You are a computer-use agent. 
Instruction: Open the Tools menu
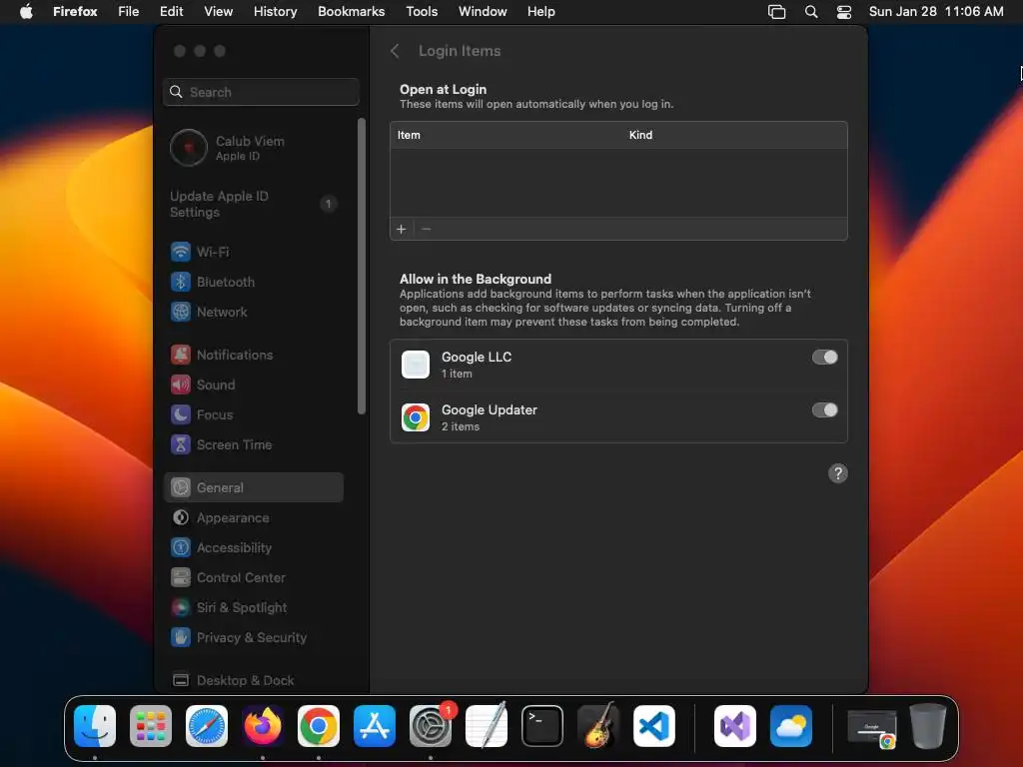(422, 11)
